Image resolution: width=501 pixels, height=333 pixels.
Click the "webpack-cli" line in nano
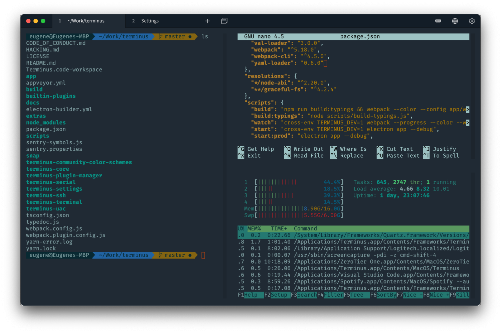point(290,56)
